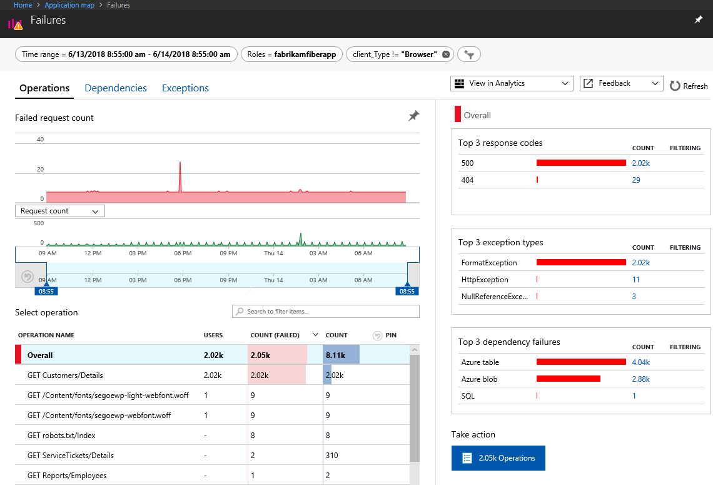Viewport: 713px width, 485px height.
Task: Remove the client_Type Browser filter
Action: (445, 54)
